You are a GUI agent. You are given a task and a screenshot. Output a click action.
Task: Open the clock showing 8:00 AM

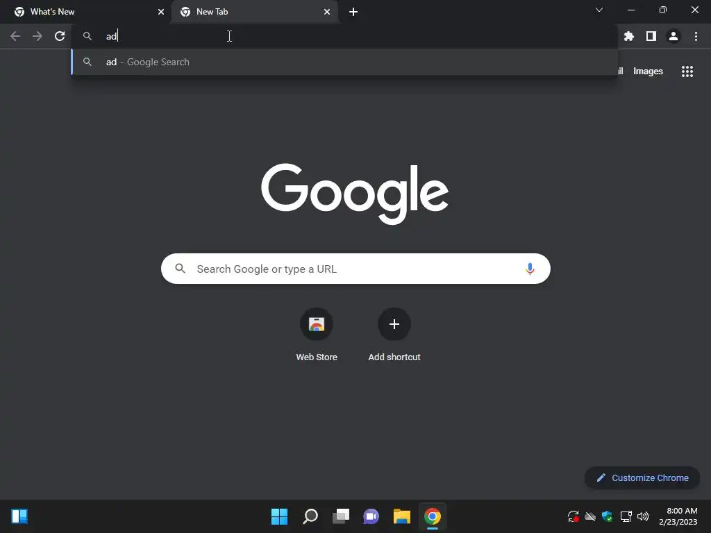pos(678,516)
